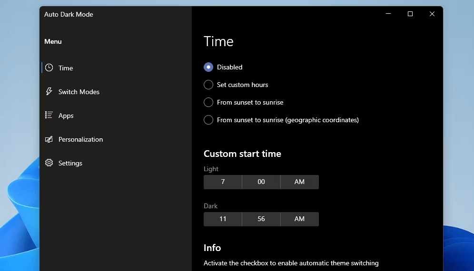Choose From sunset to sunrise
This screenshot has width=474, height=271.
tap(208, 102)
